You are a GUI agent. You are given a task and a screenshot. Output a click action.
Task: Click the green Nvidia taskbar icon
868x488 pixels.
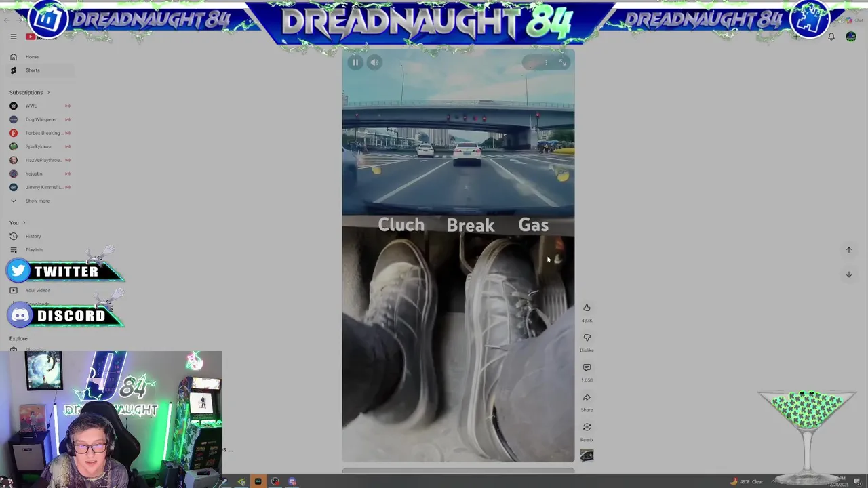point(241,482)
